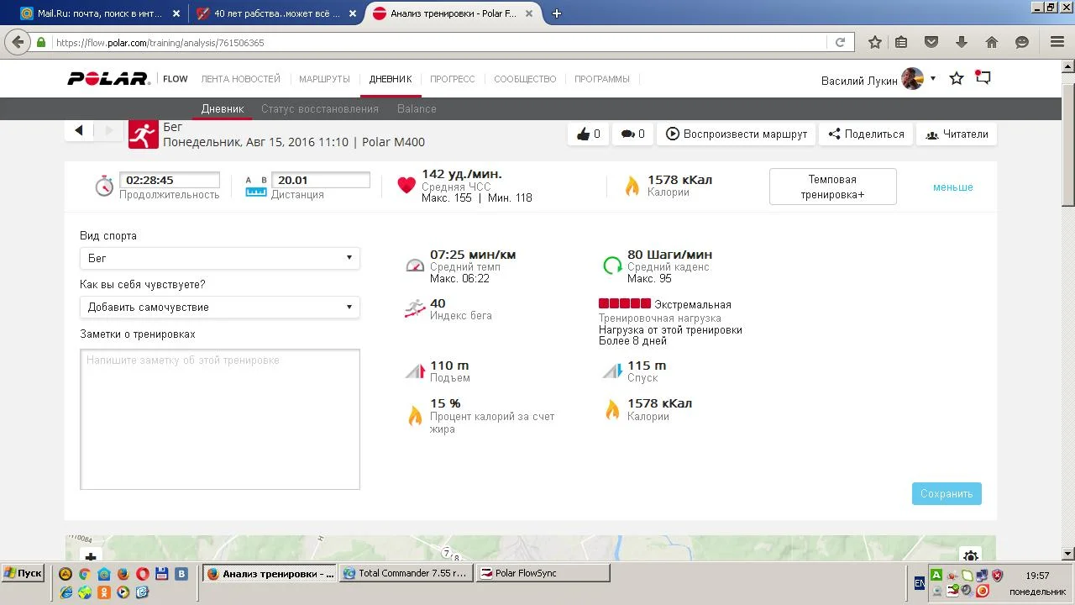
Task: Zoom in on map with plus button
Action: point(91,556)
